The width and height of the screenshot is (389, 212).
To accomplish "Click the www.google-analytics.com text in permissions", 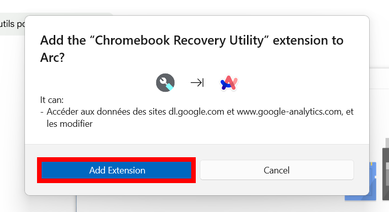I will (290, 112).
